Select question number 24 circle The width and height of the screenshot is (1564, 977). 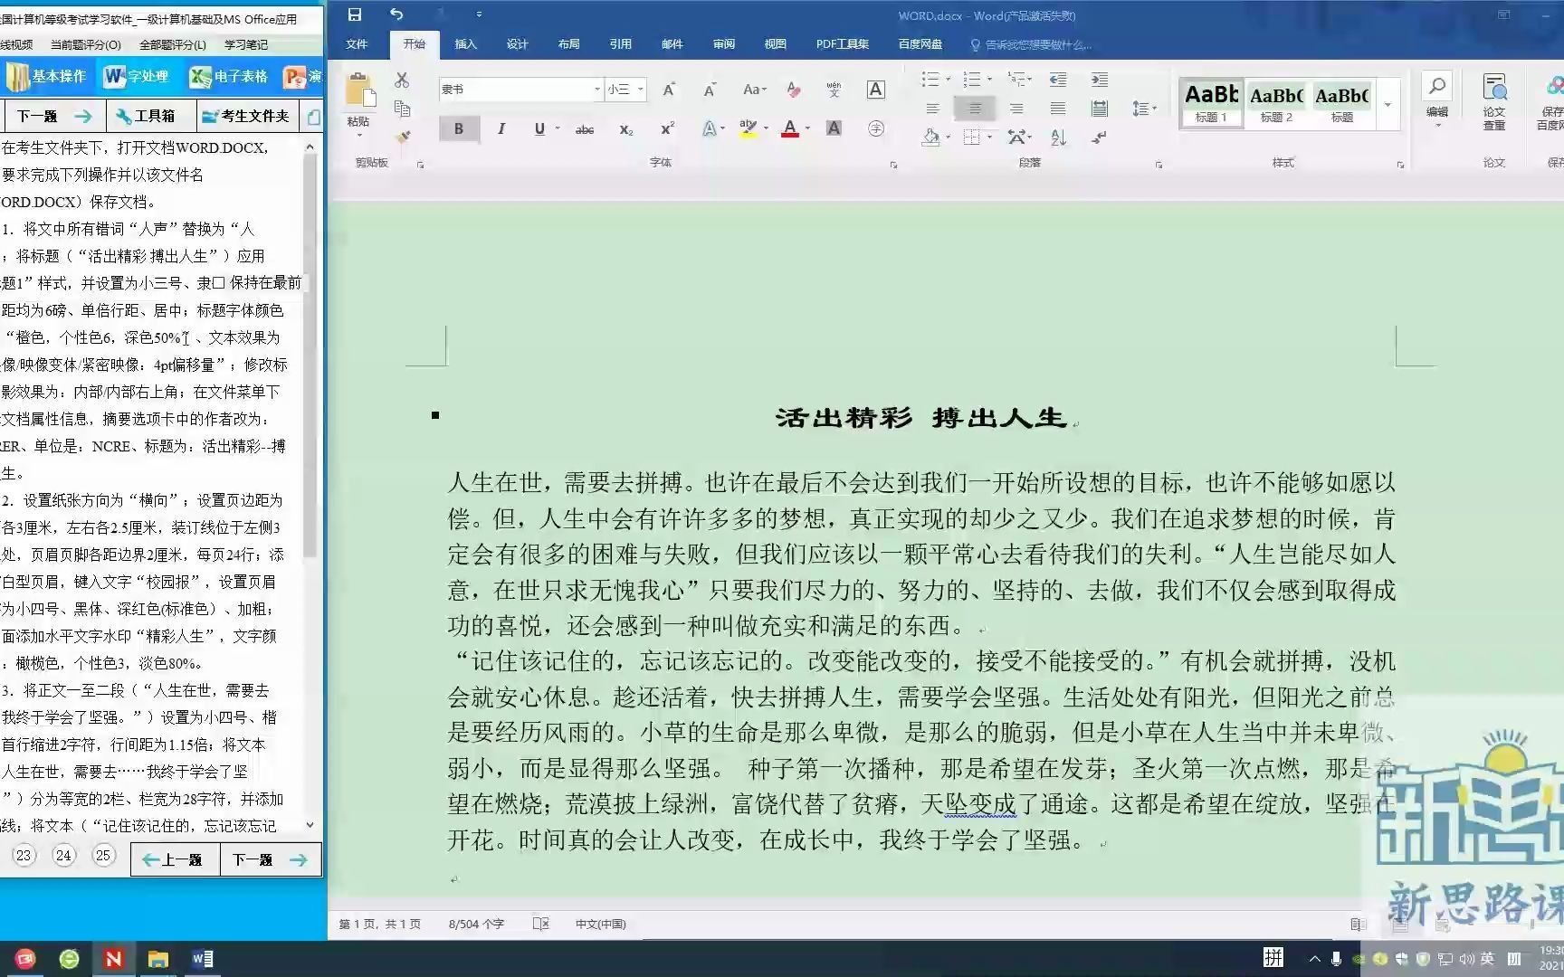[63, 855]
